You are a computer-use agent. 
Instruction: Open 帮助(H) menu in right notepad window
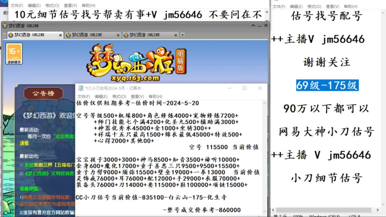tap(350, 6)
